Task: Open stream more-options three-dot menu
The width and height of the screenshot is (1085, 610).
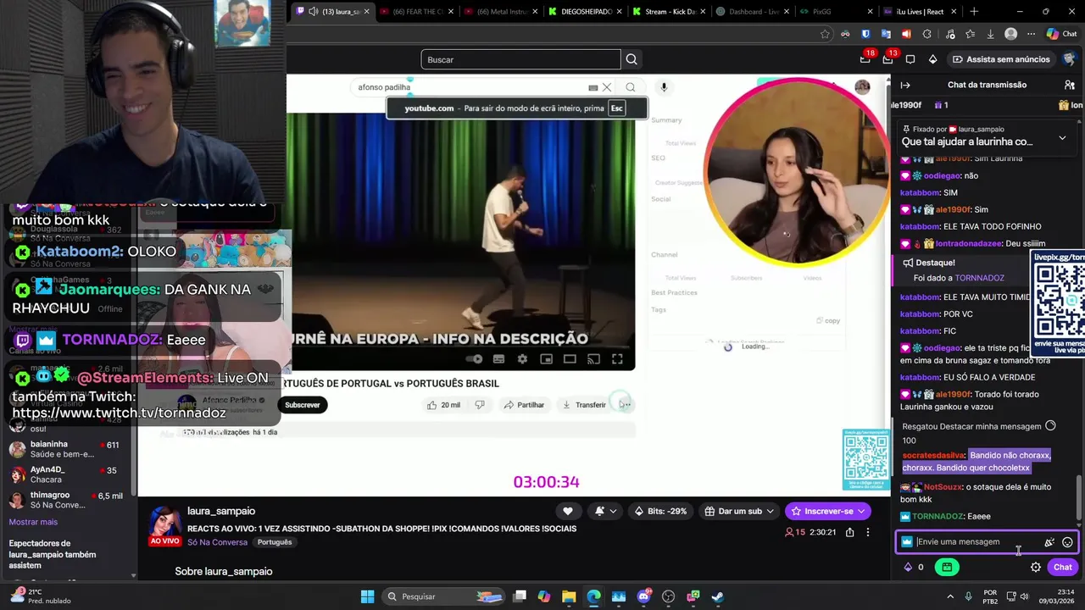Action: (x=867, y=532)
